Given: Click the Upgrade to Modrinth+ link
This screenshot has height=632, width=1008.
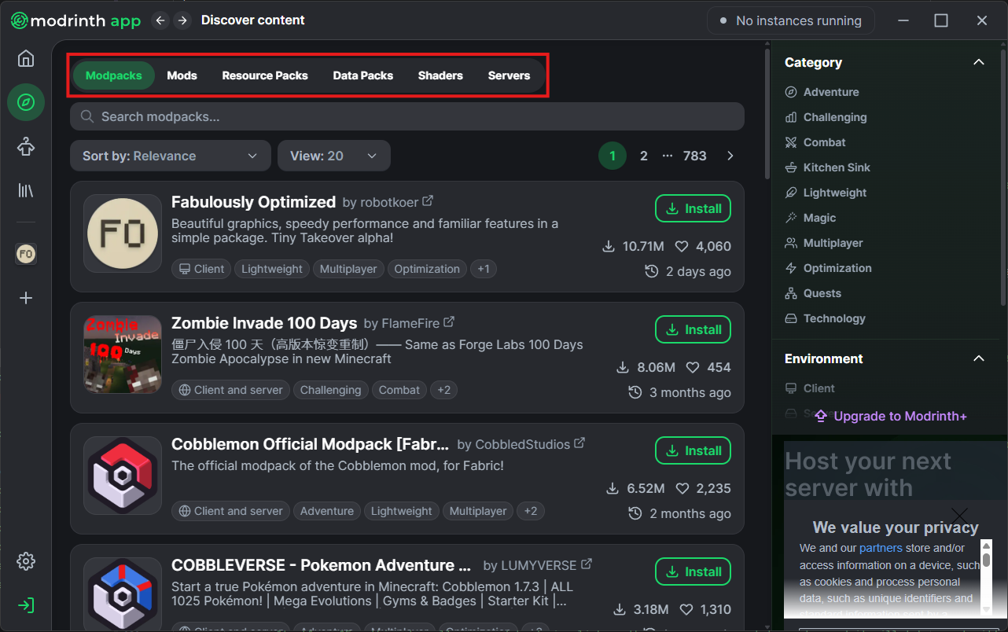Looking at the screenshot, I should 889,416.
